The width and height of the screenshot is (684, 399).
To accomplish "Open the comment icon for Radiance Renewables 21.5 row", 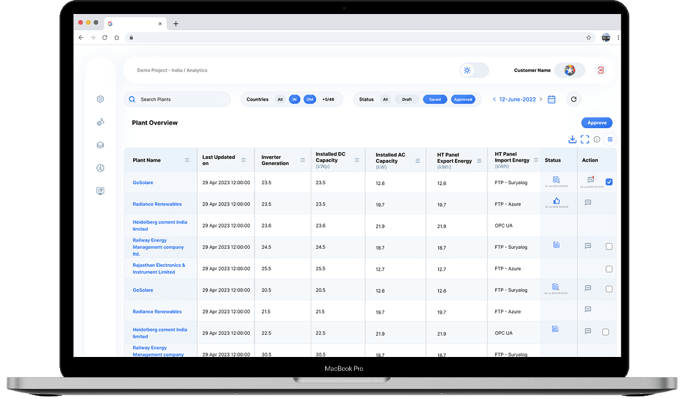I will [588, 310].
